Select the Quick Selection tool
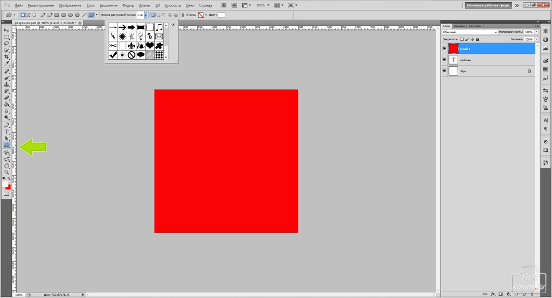 (6, 50)
